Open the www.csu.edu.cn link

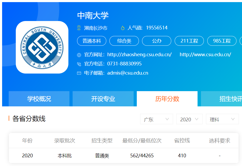205,54
